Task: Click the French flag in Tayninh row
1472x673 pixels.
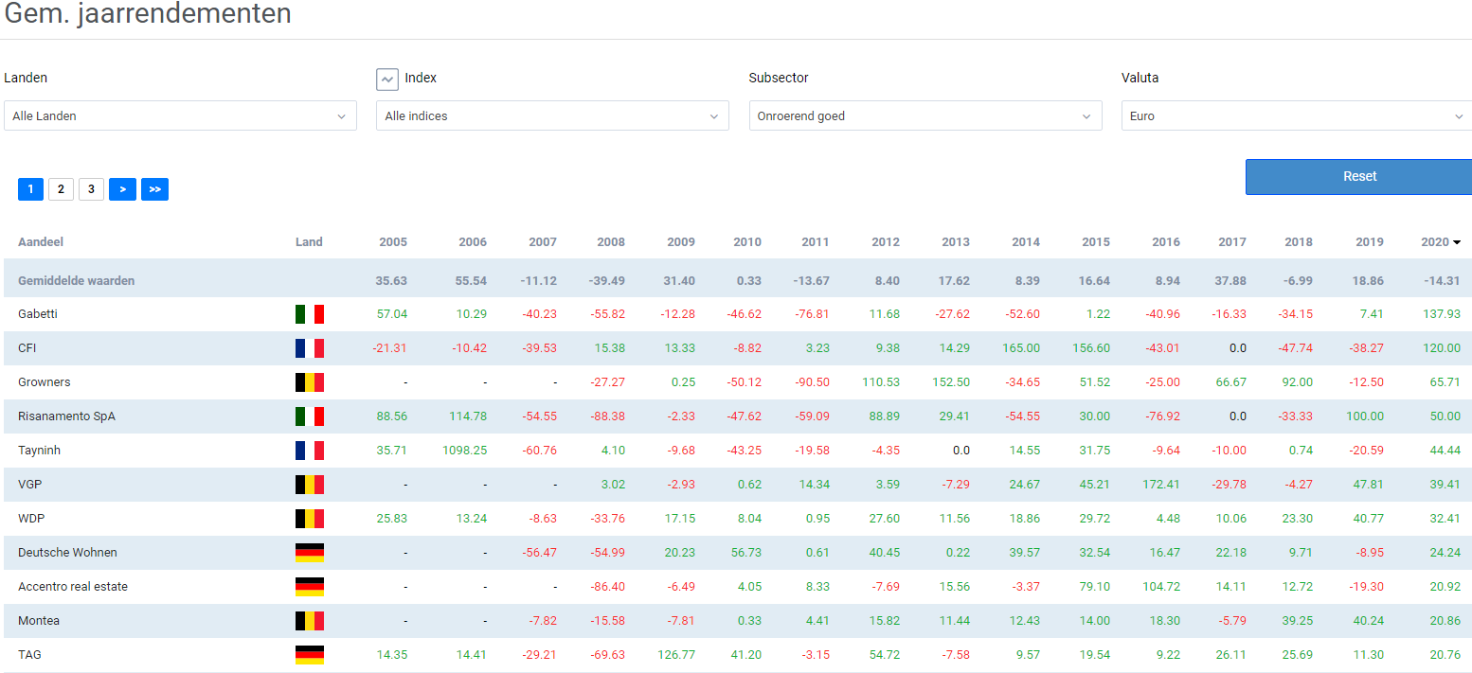Action: pos(309,451)
